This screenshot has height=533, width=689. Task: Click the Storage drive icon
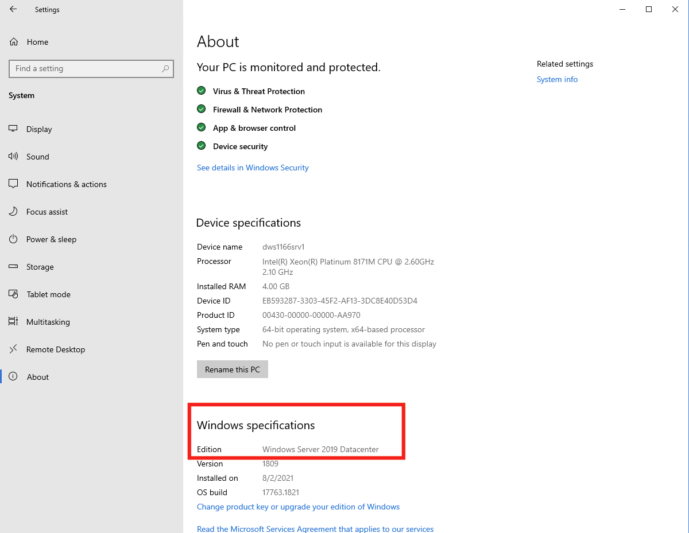tap(13, 267)
